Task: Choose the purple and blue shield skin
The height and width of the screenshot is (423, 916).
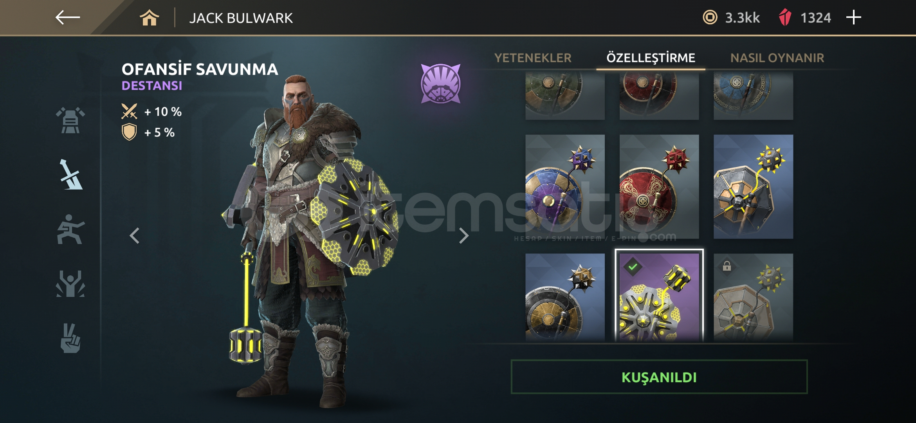Action: coord(565,186)
